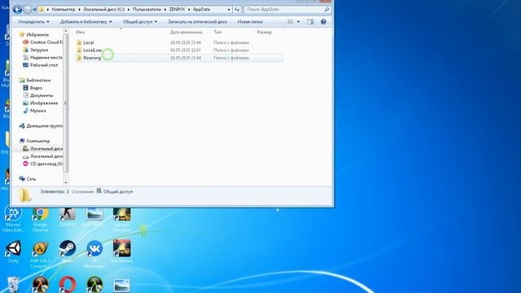The image size is (521, 293).
Task: Launch the Steam desktop shortcut
Action: [68, 251]
